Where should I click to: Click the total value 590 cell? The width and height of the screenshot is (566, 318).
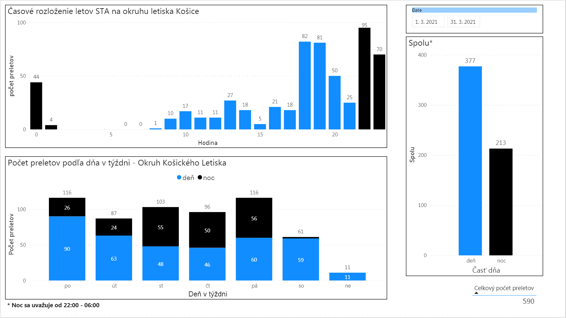528,301
